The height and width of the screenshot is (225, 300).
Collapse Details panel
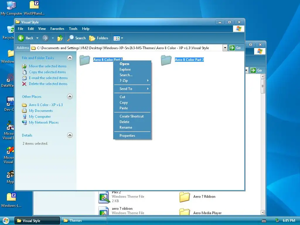click(70, 135)
